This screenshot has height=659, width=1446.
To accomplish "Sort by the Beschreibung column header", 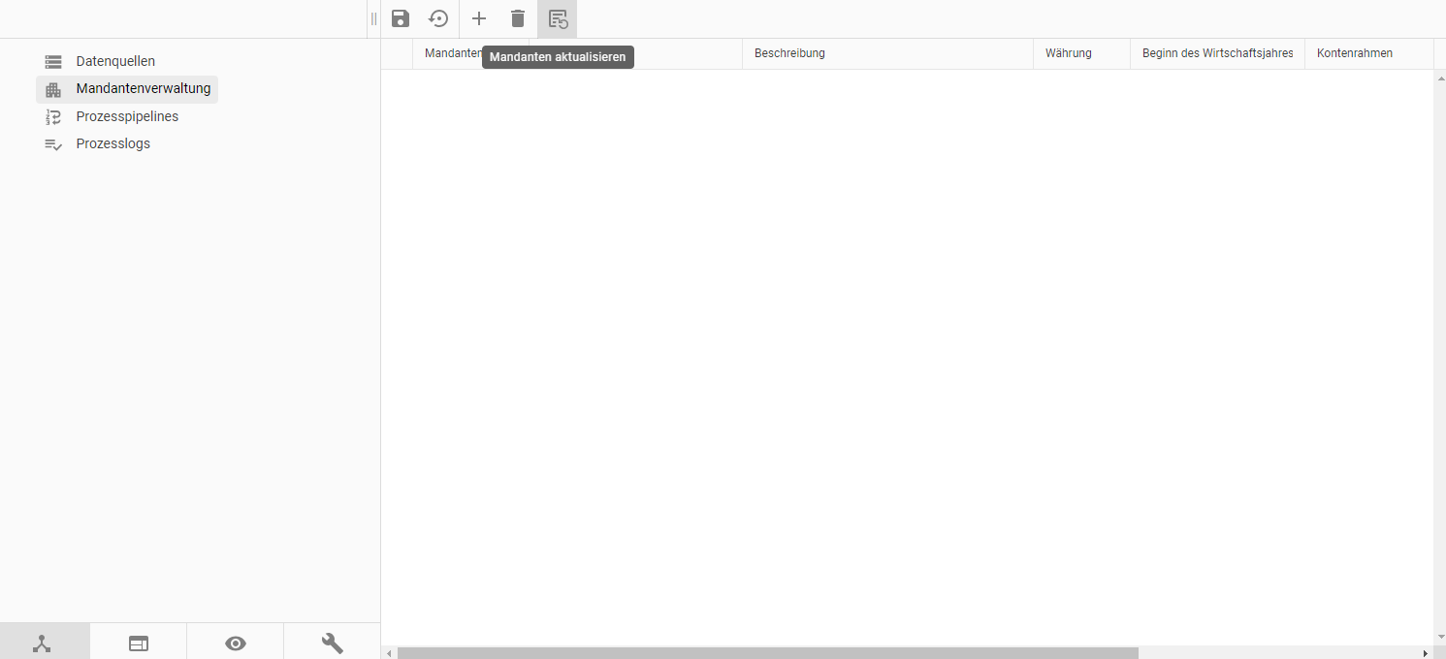I will click(789, 53).
